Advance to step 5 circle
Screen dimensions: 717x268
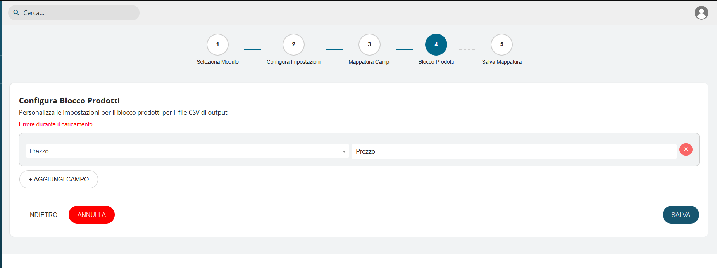(x=502, y=44)
